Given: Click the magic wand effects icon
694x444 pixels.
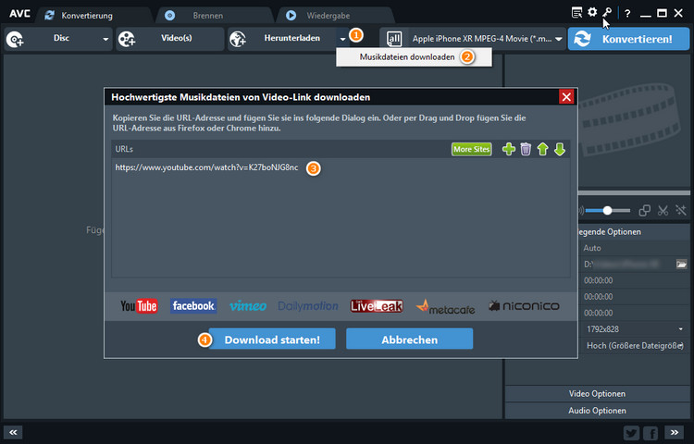Looking at the screenshot, I should pos(681,211).
